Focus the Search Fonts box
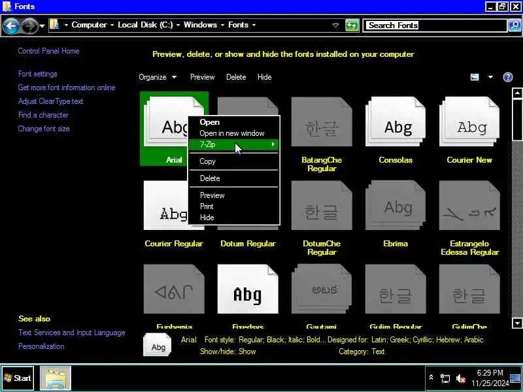The image size is (523, 392). 435,25
